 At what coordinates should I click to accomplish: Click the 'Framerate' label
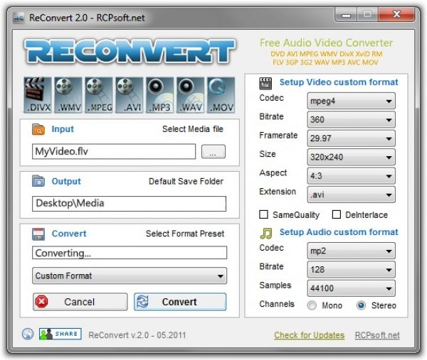coord(278,136)
